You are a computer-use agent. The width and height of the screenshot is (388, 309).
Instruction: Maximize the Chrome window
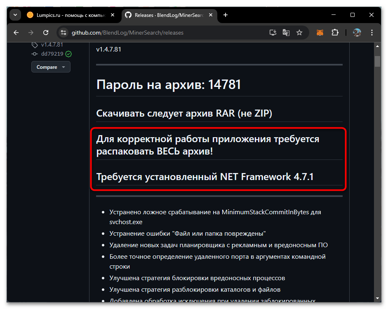(353, 15)
